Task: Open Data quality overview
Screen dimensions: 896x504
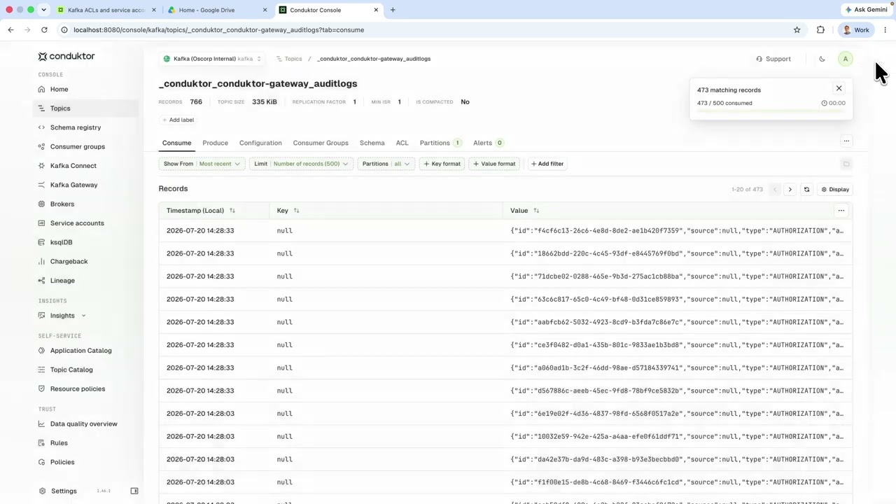Action: coord(83,423)
